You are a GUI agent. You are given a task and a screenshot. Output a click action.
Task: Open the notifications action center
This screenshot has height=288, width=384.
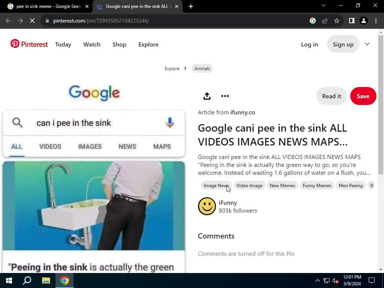(372, 280)
